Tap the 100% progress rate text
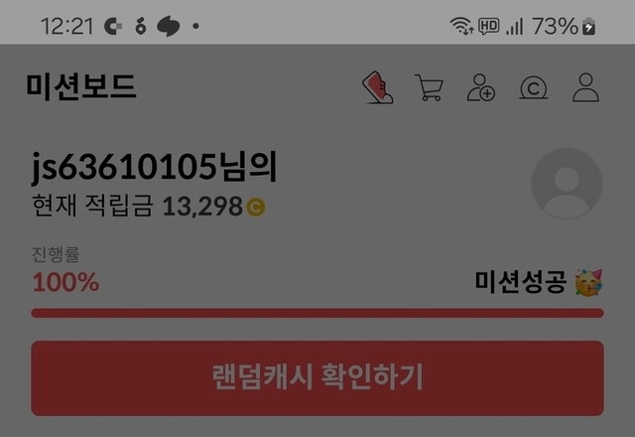Image resolution: width=635 pixels, height=437 pixels. [65, 282]
